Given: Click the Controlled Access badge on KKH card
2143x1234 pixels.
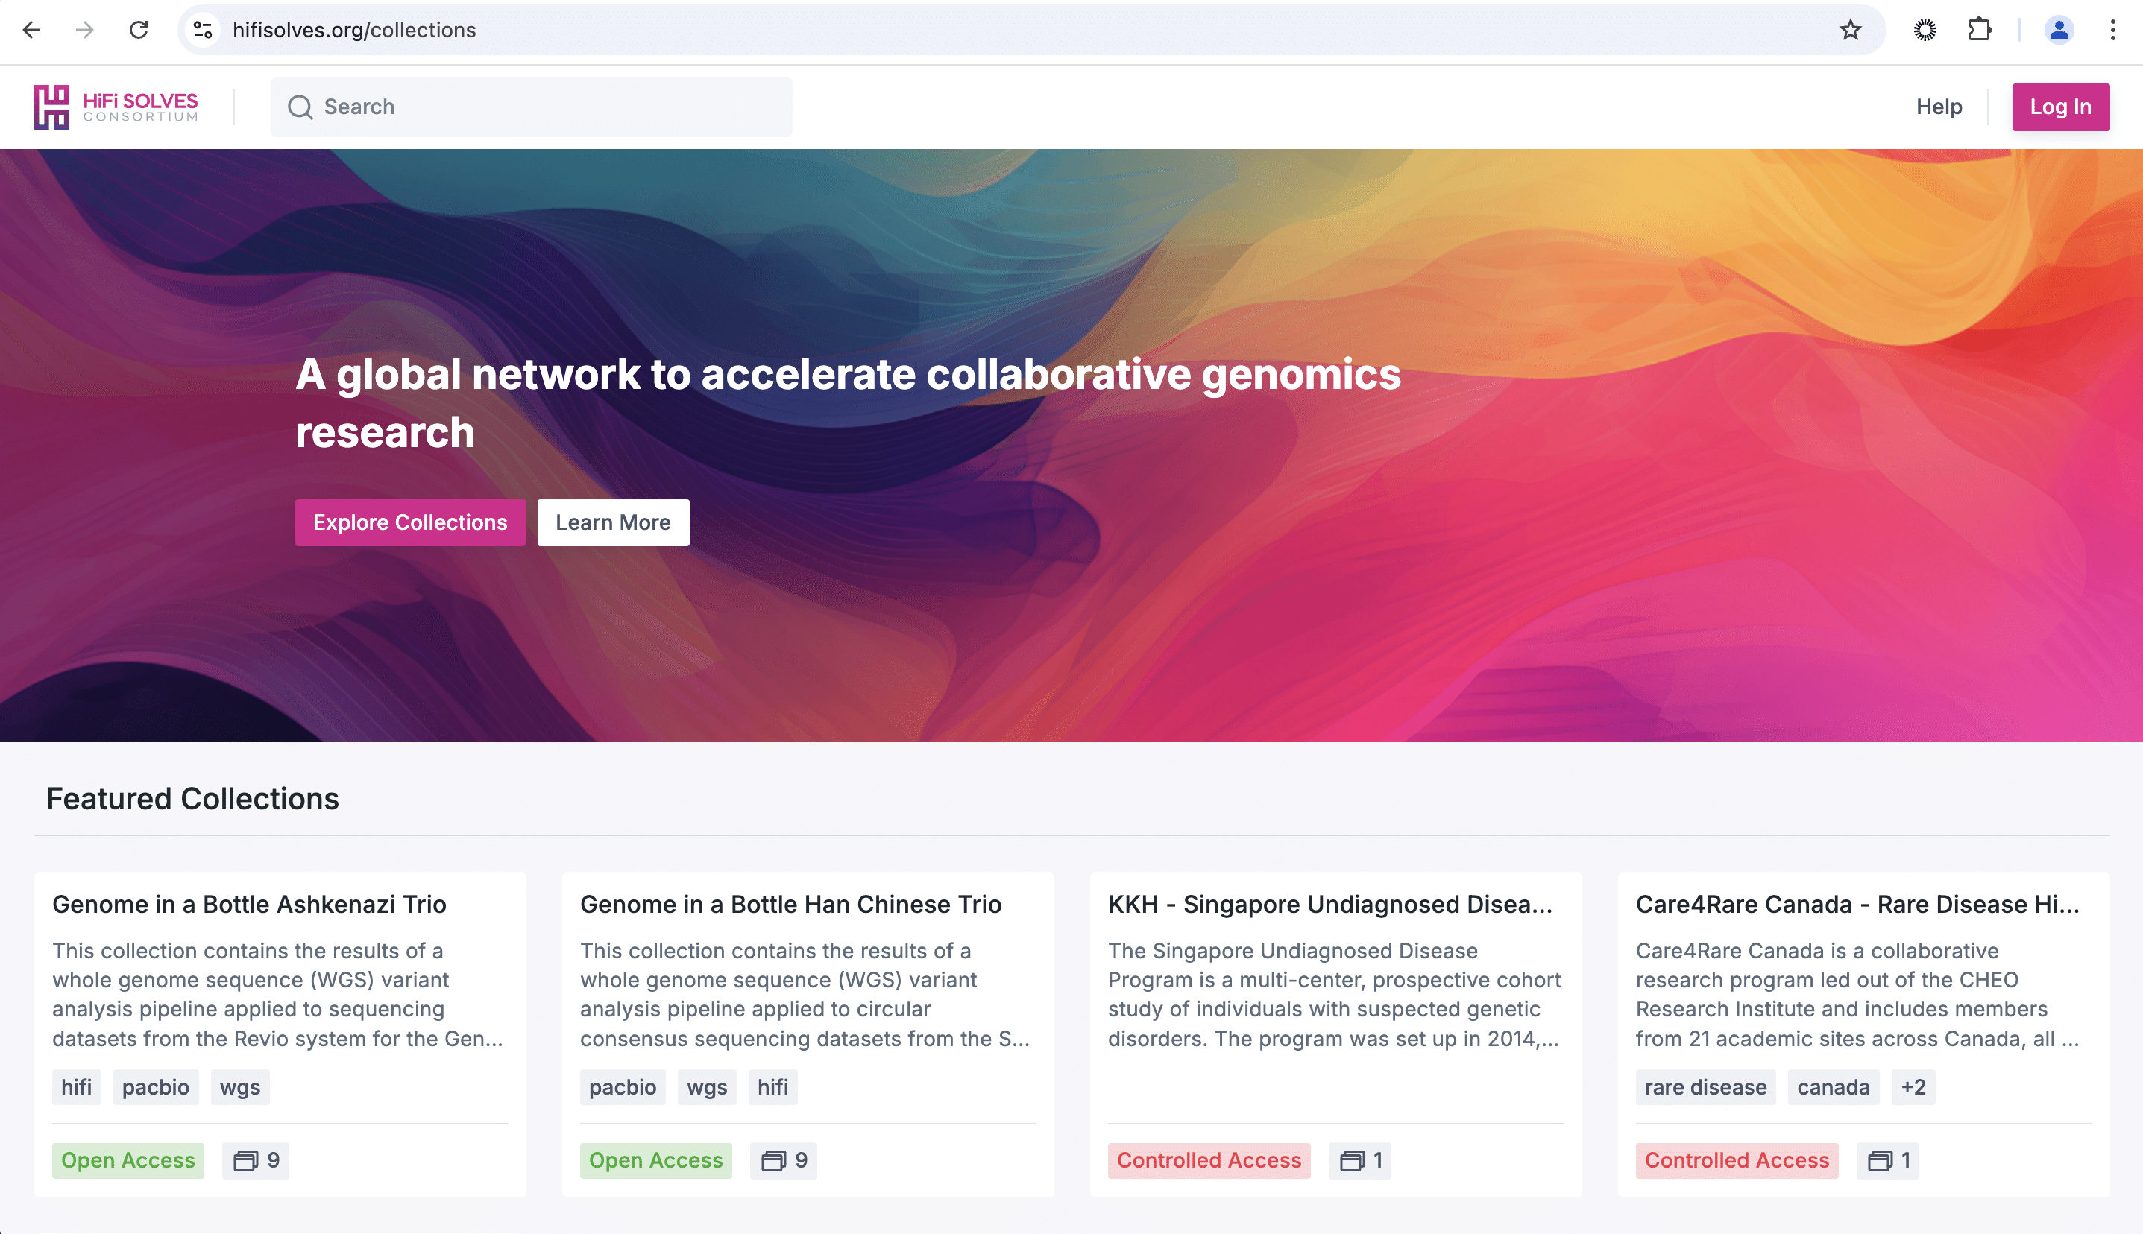Looking at the screenshot, I should 1209,1160.
